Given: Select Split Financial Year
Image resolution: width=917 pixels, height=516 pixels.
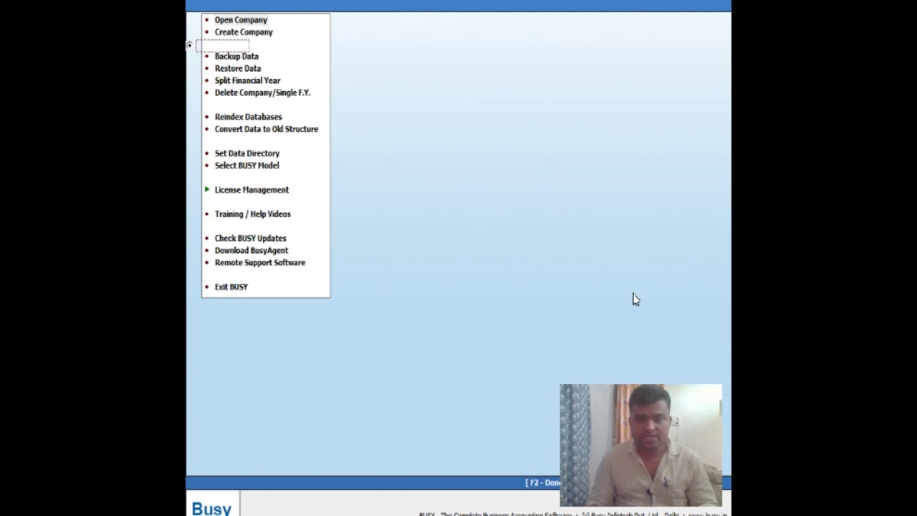Looking at the screenshot, I should tap(247, 81).
